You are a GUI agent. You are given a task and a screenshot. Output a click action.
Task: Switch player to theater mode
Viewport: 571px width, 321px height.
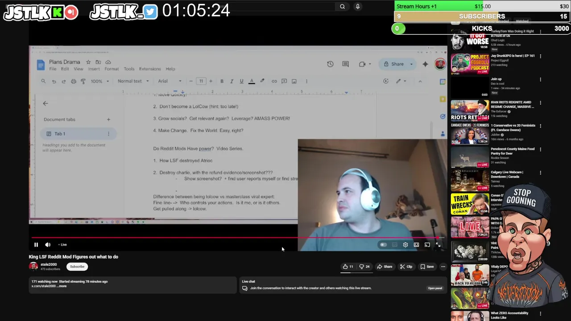click(x=416, y=245)
